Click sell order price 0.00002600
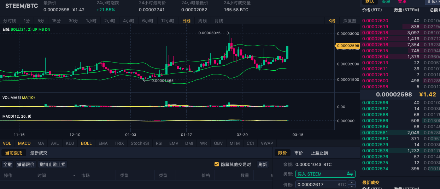This screenshot has width=440, height=189. coord(375,81)
